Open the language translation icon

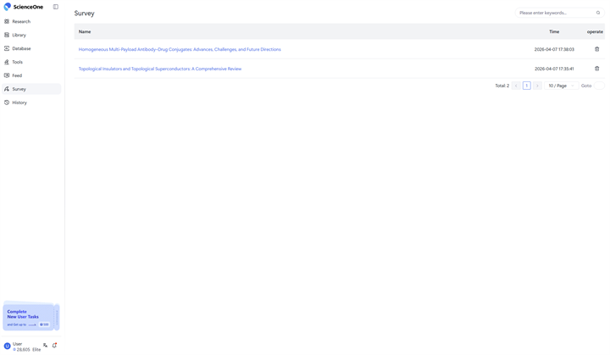(46, 346)
